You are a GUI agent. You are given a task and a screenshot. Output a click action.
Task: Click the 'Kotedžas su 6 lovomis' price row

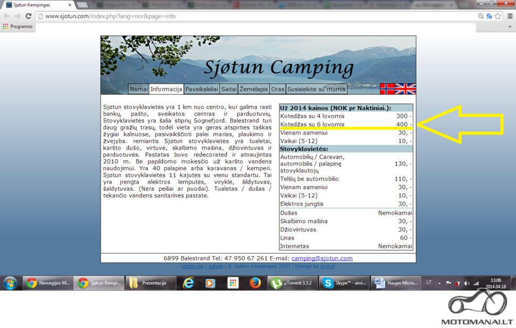click(x=346, y=124)
